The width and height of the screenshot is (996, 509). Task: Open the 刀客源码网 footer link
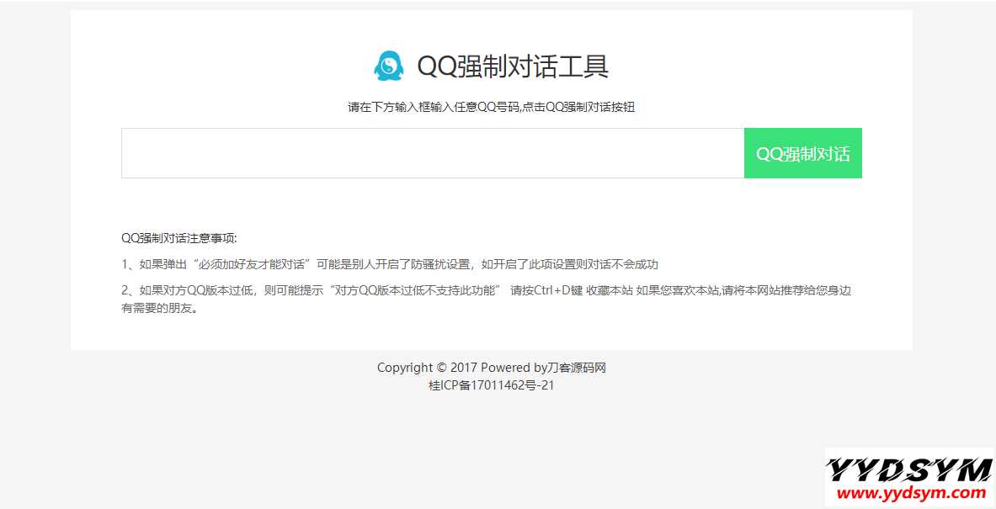click(x=577, y=368)
